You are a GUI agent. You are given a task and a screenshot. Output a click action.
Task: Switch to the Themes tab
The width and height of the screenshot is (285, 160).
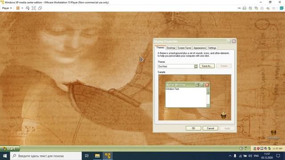coord(160,48)
